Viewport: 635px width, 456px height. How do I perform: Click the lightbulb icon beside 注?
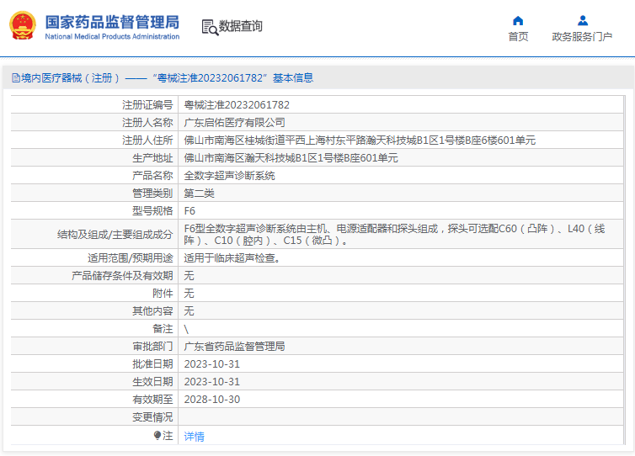pyautogui.click(x=157, y=435)
